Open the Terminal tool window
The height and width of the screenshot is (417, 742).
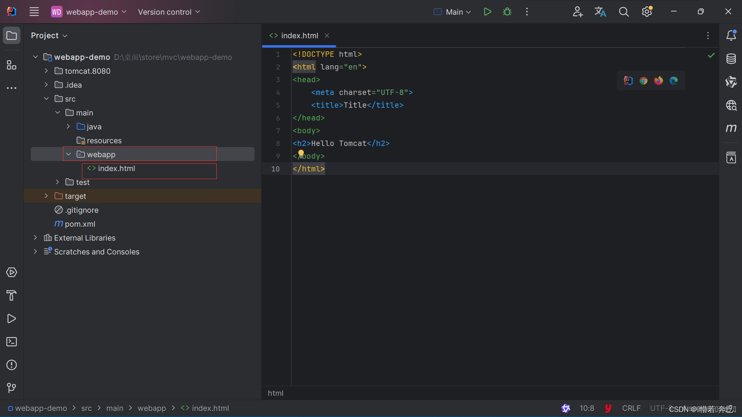pos(12,342)
